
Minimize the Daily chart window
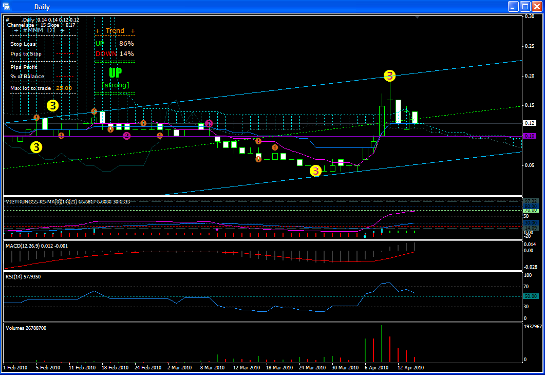(513, 6)
